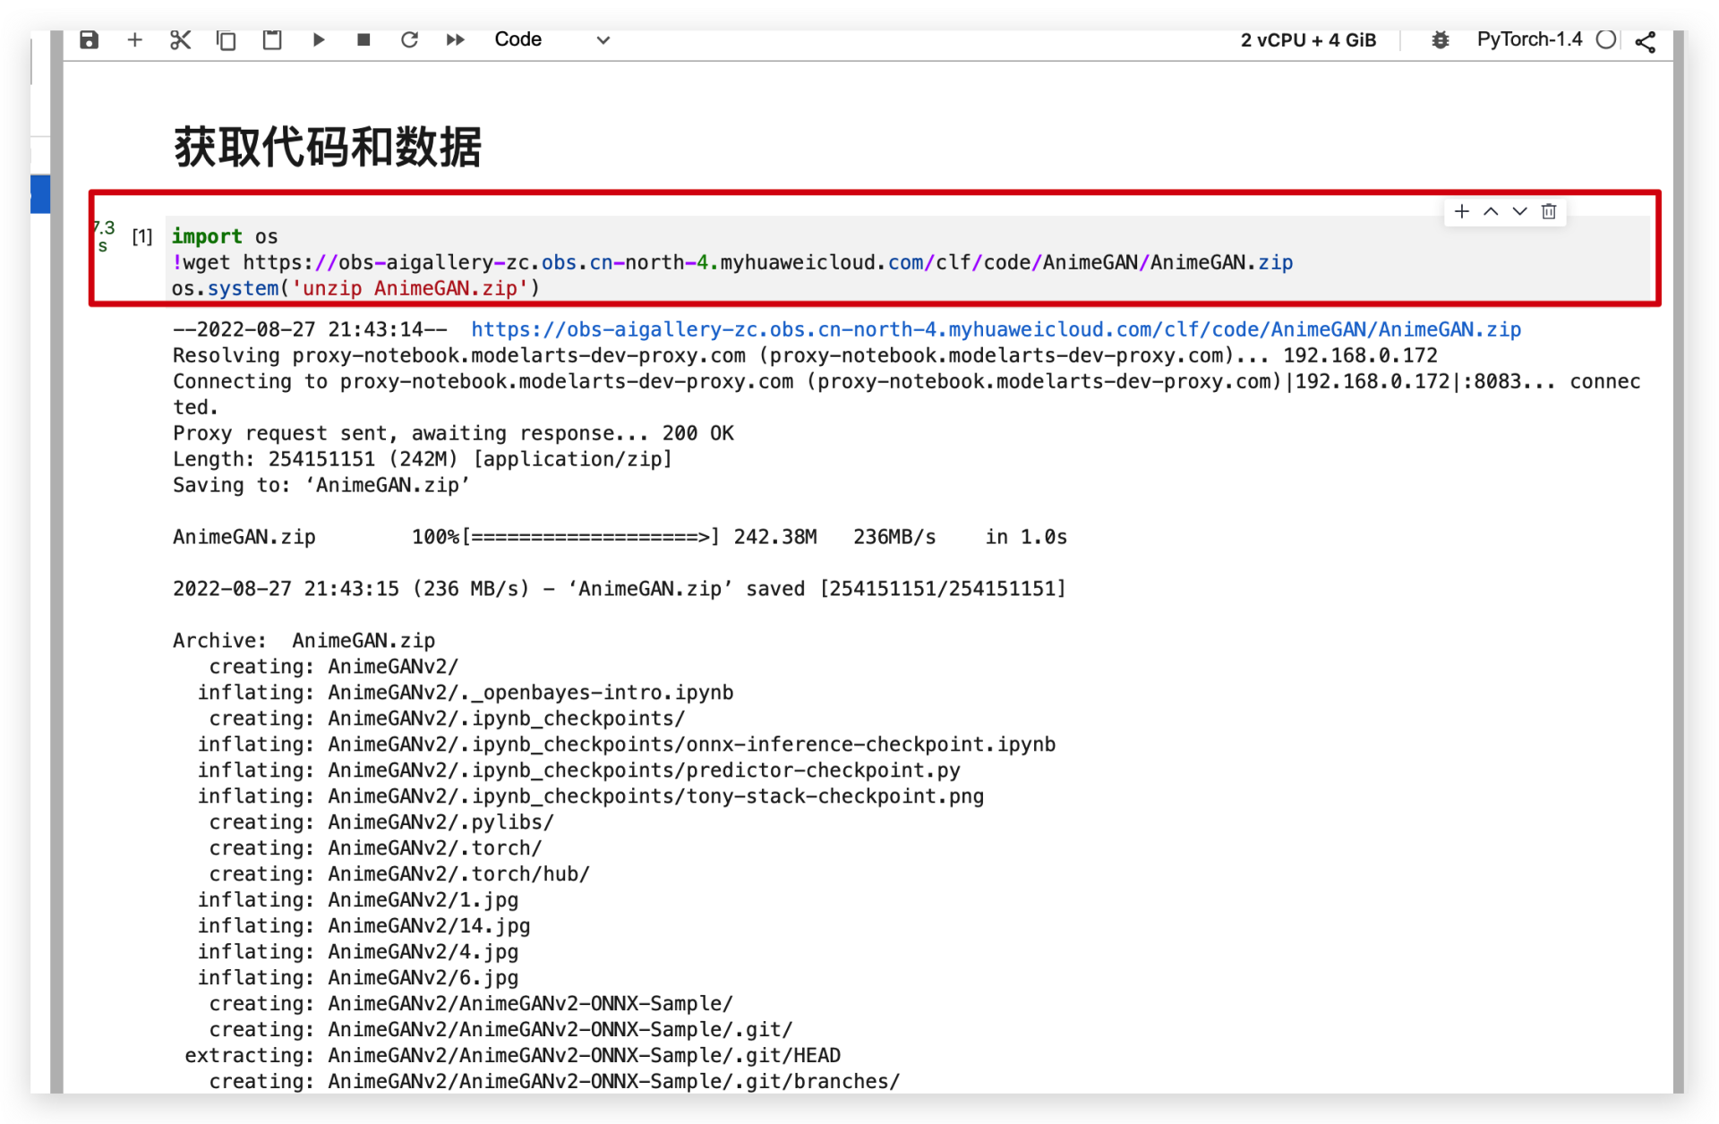Add a cell below from cell toolbar
The height and width of the screenshot is (1124, 1719).
pos(1462,212)
